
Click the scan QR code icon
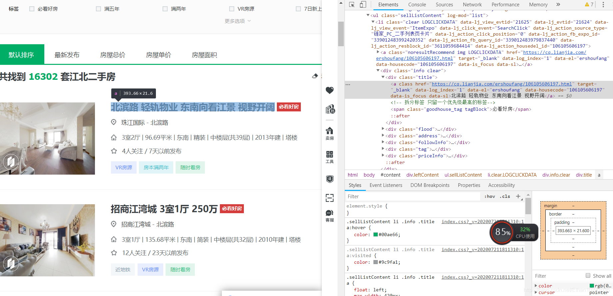tap(329, 198)
